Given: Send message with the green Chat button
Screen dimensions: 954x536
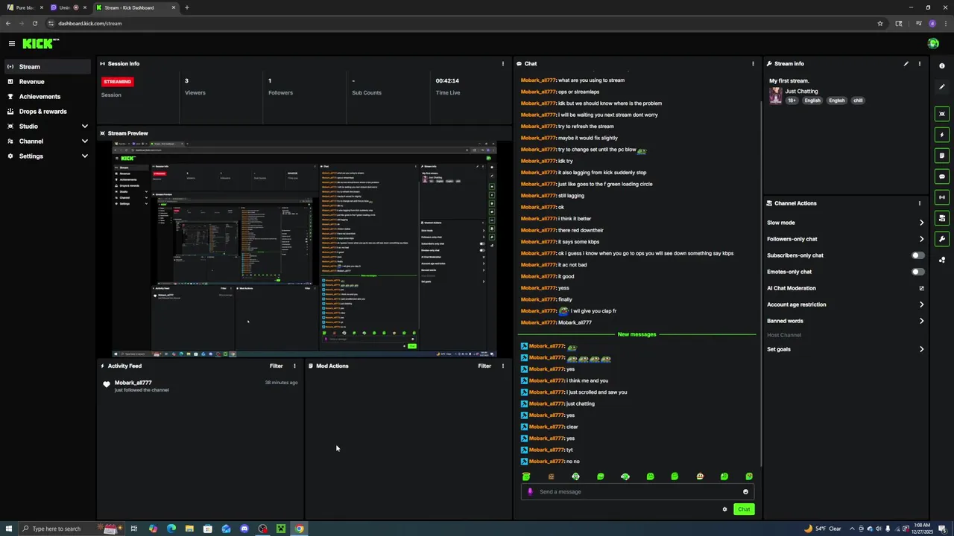Looking at the screenshot, I should tap(744, 510).
